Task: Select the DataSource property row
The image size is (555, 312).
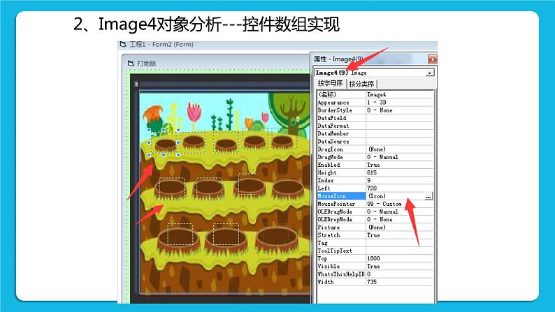Action: click(375, 141)
